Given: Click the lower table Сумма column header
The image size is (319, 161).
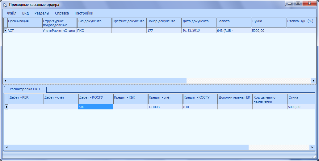Looking at the screenshot, I should point(301,99).
